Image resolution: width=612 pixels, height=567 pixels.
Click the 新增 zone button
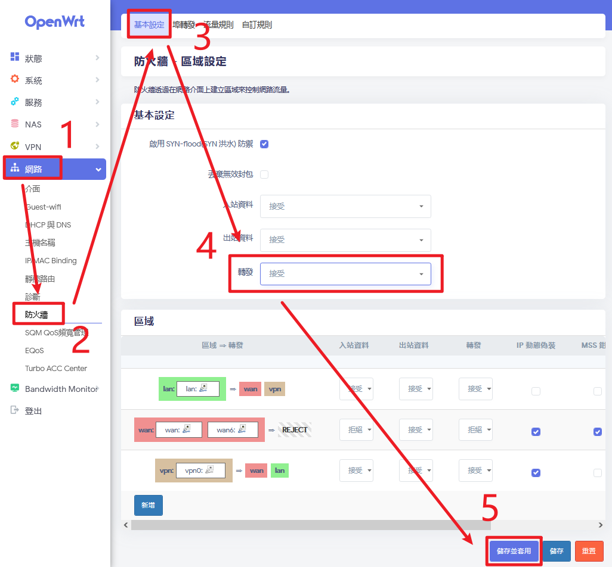[148, 505]
